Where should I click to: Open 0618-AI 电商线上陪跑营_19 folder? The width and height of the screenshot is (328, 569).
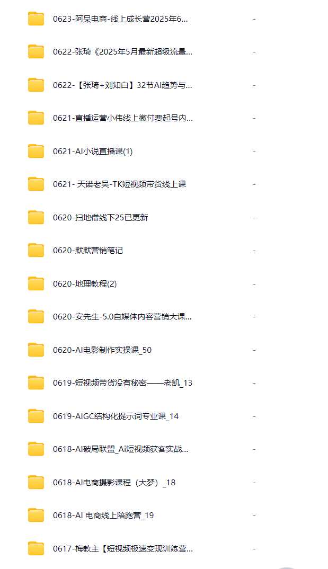pyautogui.click(x=103, y=515)
